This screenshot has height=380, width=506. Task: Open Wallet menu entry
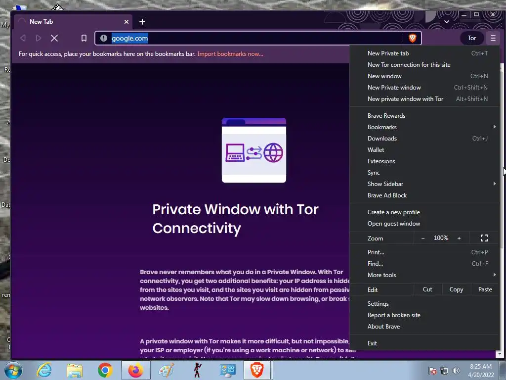tap(424, 149)
